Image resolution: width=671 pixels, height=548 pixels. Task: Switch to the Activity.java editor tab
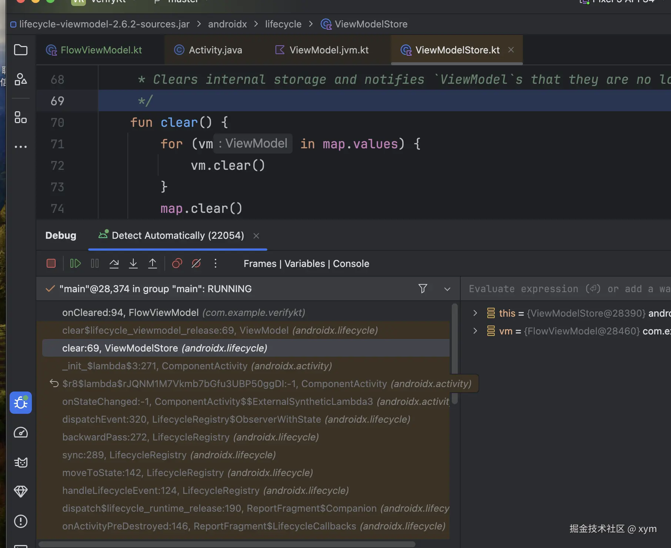click(215, 50)
